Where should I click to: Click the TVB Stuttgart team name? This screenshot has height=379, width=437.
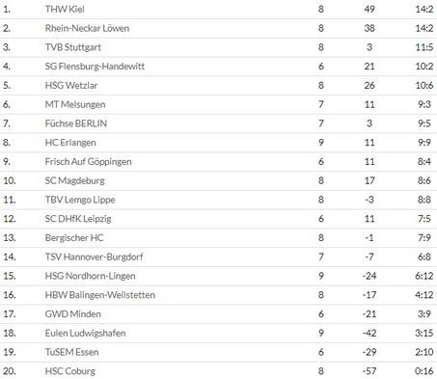pyautogui.click(x=73, y=47)
